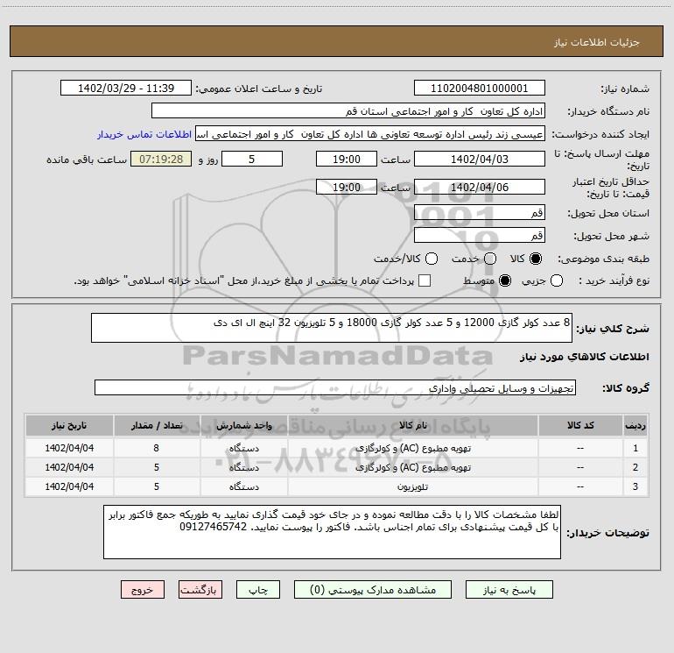
Task: Click the تعداد / مقدار column header
Action: [157, 425]
